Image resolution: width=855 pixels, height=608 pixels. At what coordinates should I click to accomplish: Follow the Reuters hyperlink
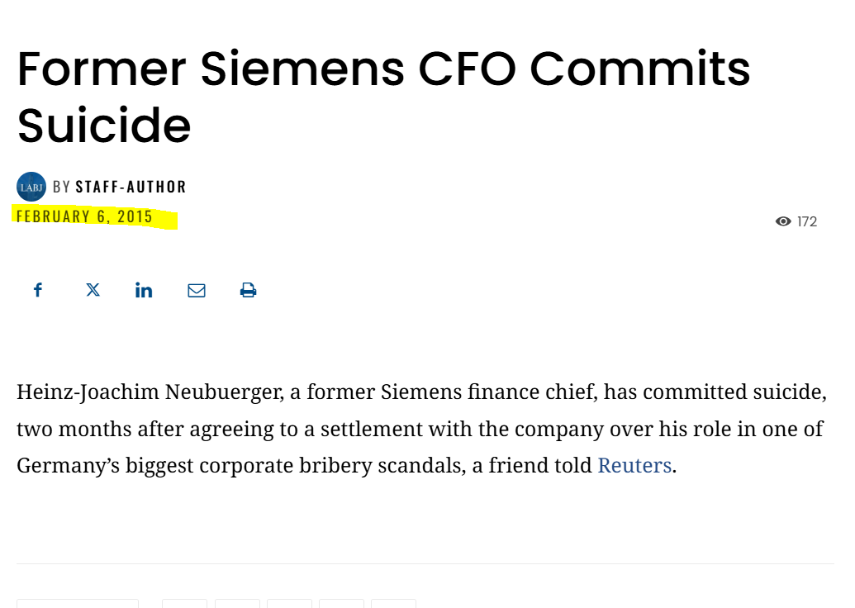point(634,466)
